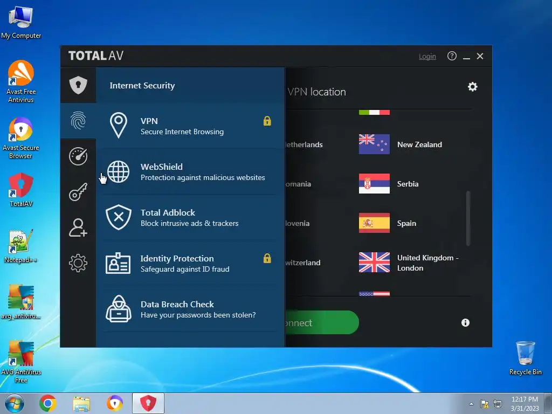Click the VPN location pin icon
This screenshot has width=552, height=414.
(x=119, y=125)
